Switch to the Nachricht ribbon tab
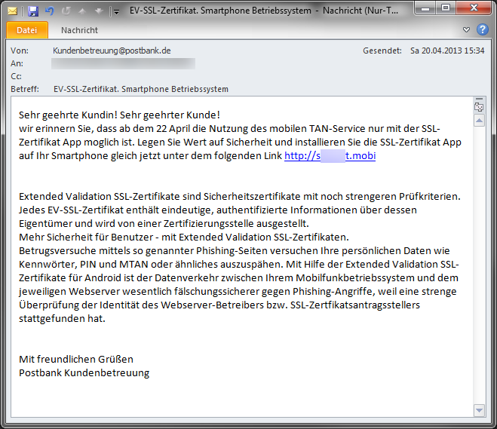 (79, 30)
